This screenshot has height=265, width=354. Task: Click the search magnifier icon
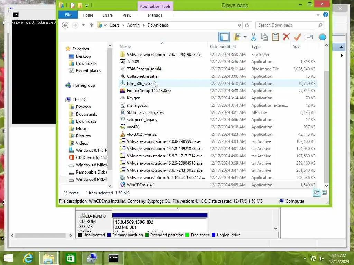click(x=320, y=25)
